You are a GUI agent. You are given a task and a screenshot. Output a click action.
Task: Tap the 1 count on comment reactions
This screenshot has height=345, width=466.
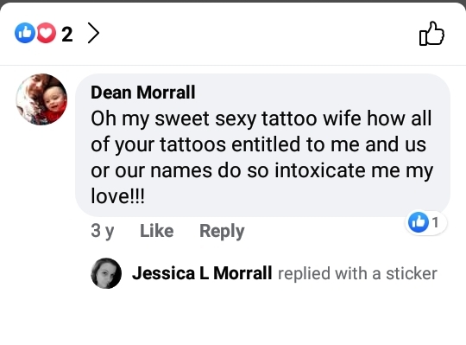[435, 222]
